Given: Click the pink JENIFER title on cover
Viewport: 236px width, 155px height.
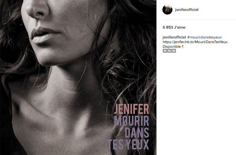Looking at the screenshot, I should pyautogui.click(x=131, y=109).
